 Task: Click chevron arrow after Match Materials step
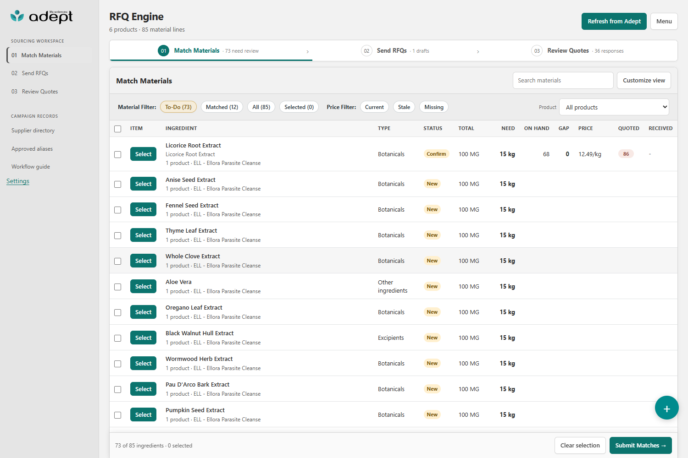point(307,52)
